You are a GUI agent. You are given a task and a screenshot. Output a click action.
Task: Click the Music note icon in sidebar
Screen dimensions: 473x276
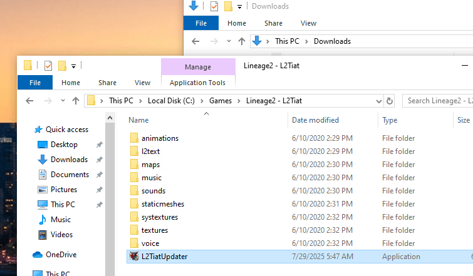point(43,220)
